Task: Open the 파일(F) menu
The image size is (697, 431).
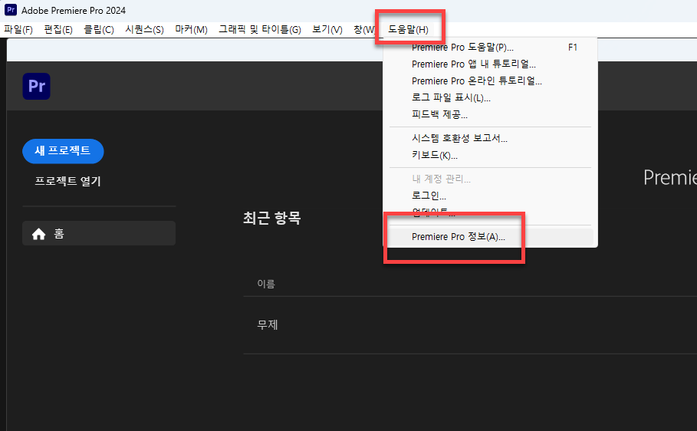Action: [x=18, y=30]
